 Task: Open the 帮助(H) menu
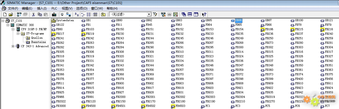pyautogui.click(x=112, y=8)
